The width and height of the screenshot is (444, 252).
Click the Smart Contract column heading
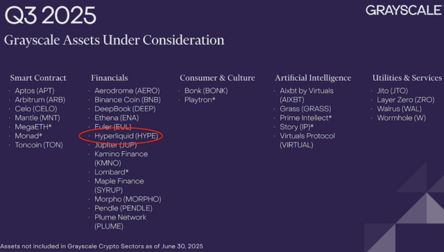point(38,78)
